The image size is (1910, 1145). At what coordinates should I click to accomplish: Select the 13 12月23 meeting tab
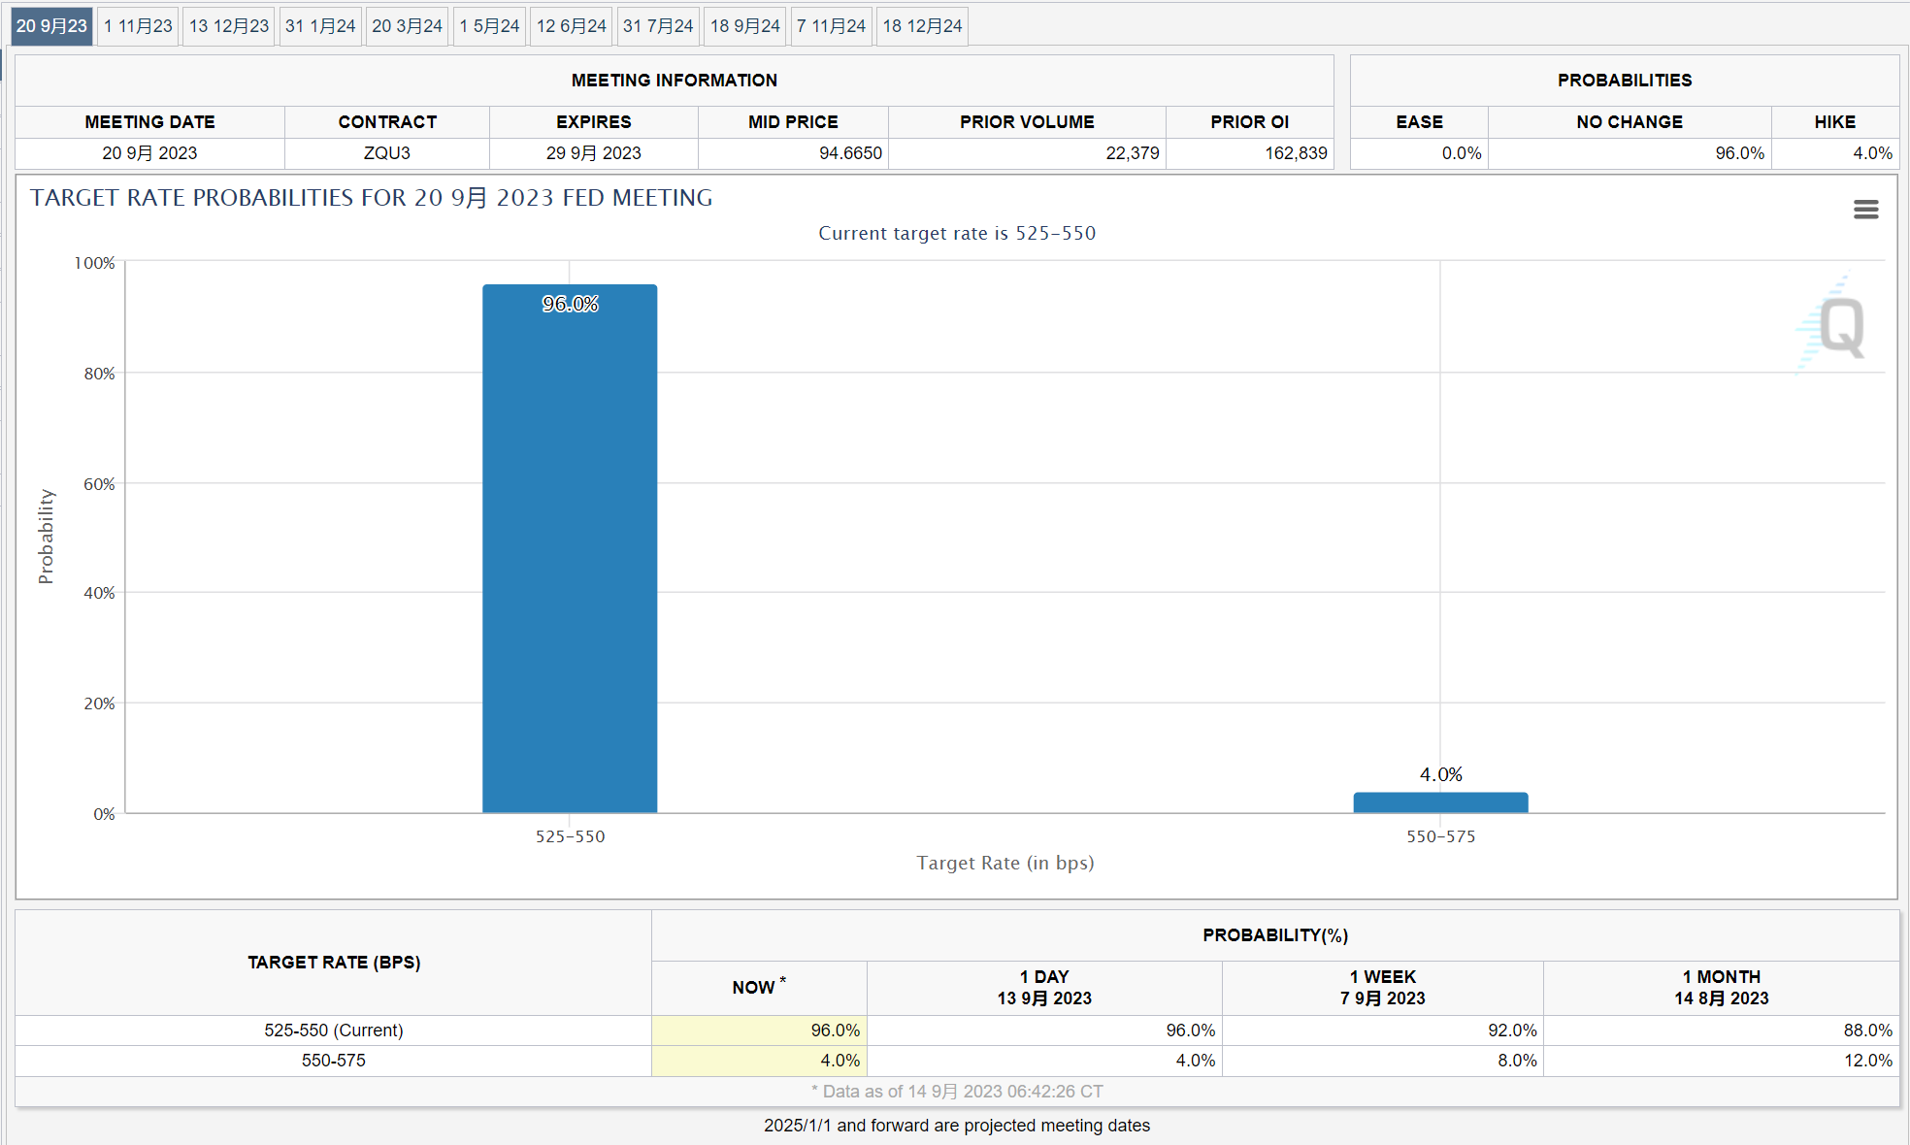tap(228, 26)
